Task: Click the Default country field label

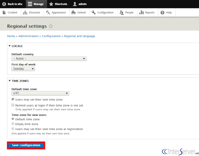Action: 23,54
